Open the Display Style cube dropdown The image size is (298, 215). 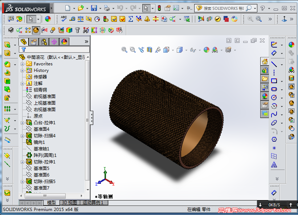pos(186,50)
